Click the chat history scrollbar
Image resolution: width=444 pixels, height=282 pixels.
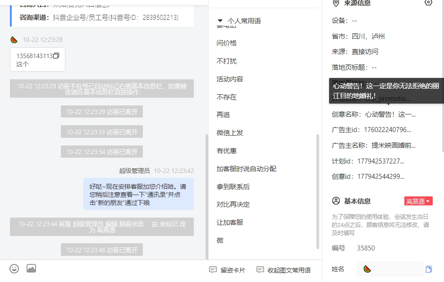point(207,196)
